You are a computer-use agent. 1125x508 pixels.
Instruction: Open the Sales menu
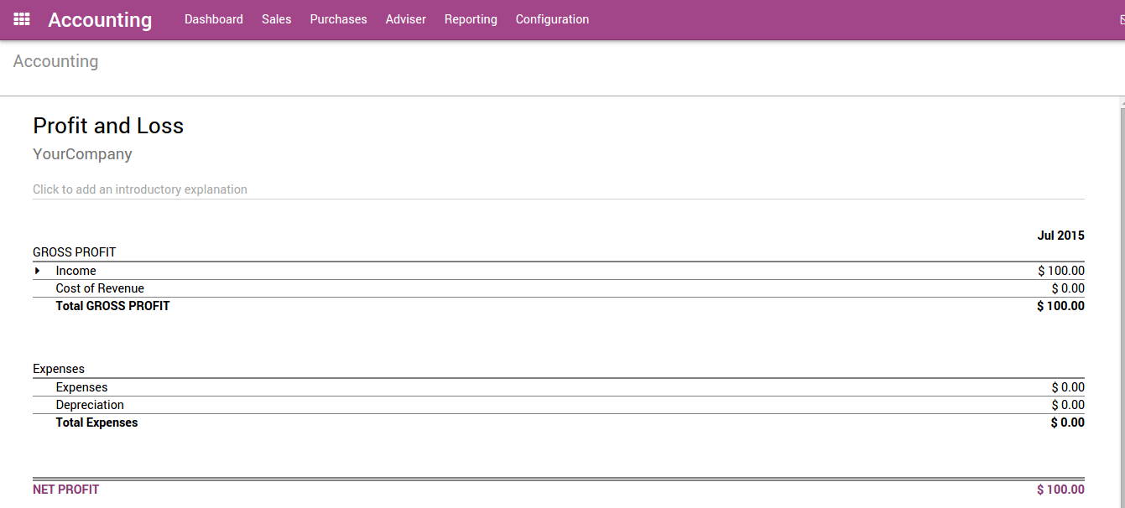(x=277, y=18)
